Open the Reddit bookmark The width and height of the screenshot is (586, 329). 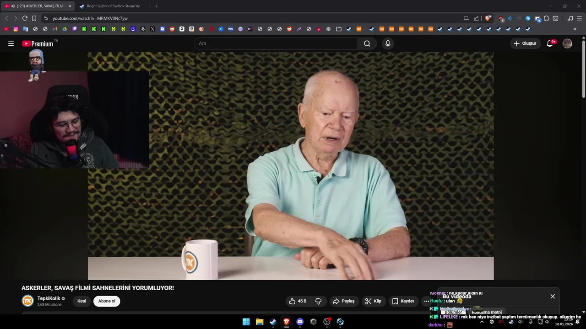point(172,29)
